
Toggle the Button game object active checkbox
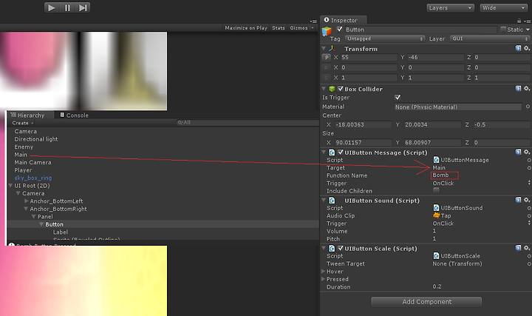point(340,29)
